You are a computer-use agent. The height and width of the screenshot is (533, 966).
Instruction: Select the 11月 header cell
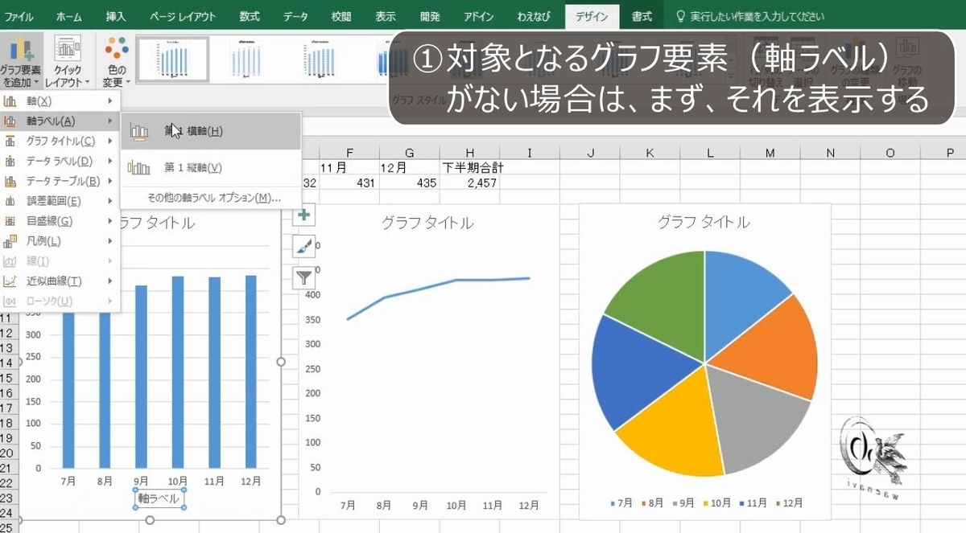pos(349,168)
